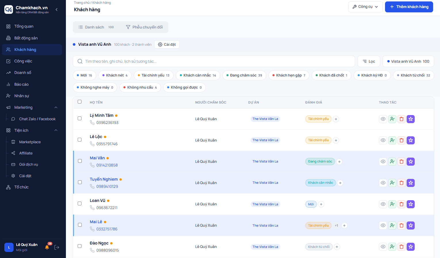
Task: View details eye icon for Lý Minh Tâm
Action: (x=383, y=119)
